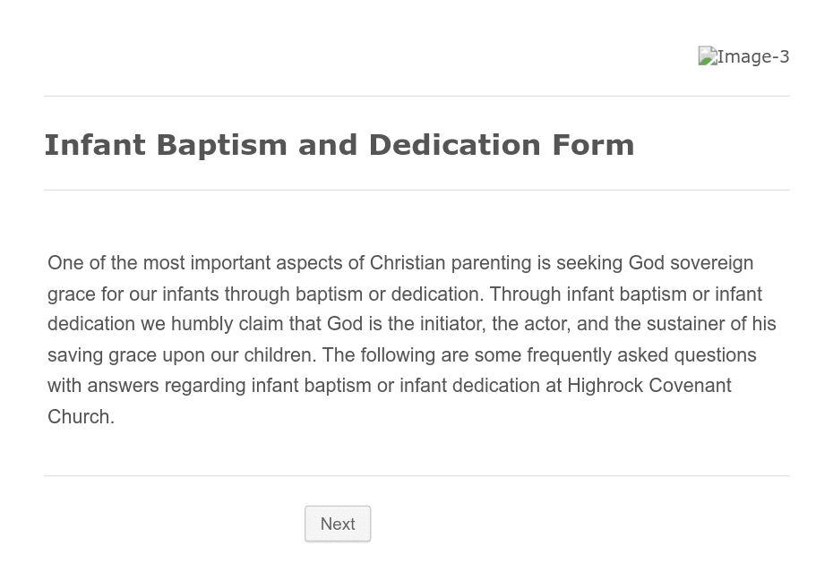Click the words God sovereign in the first line

[691, 263]
